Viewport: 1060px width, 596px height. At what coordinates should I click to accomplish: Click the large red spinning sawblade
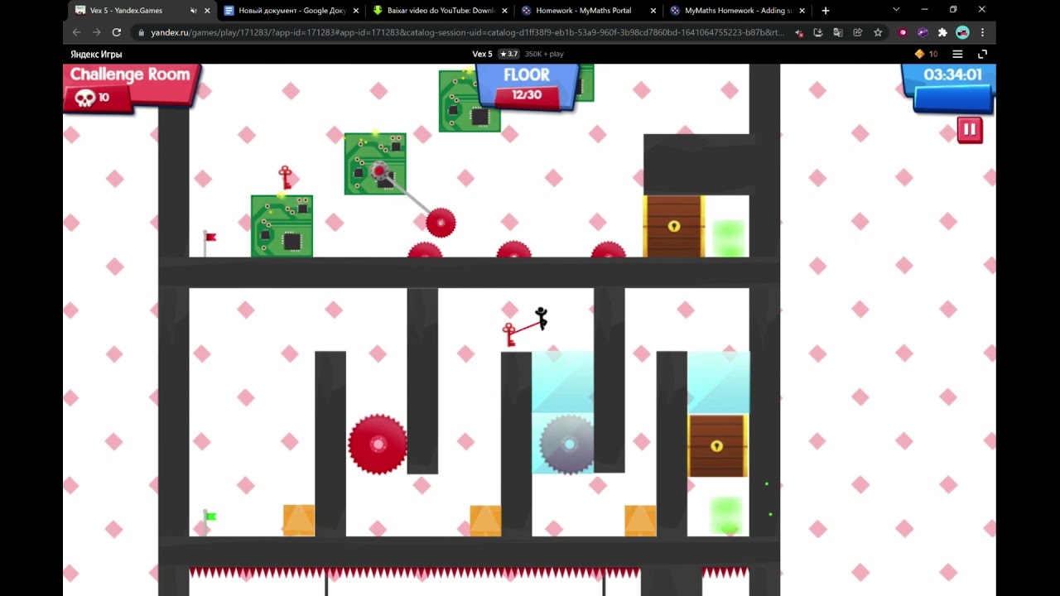(378, 445)
